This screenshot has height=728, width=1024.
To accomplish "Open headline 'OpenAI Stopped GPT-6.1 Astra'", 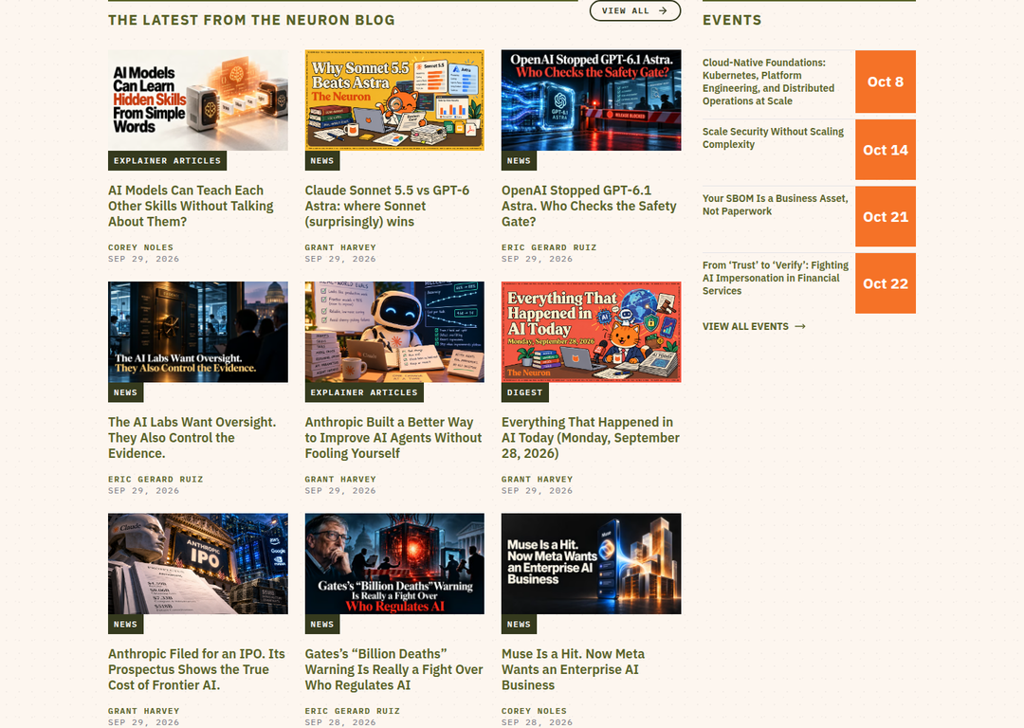I will [589, 206].
